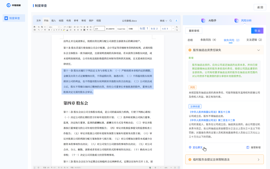Image resolution: width=270 pixels, height=169 pixels.
Task: Click the blue 导出 button
Action: point(257,31)
